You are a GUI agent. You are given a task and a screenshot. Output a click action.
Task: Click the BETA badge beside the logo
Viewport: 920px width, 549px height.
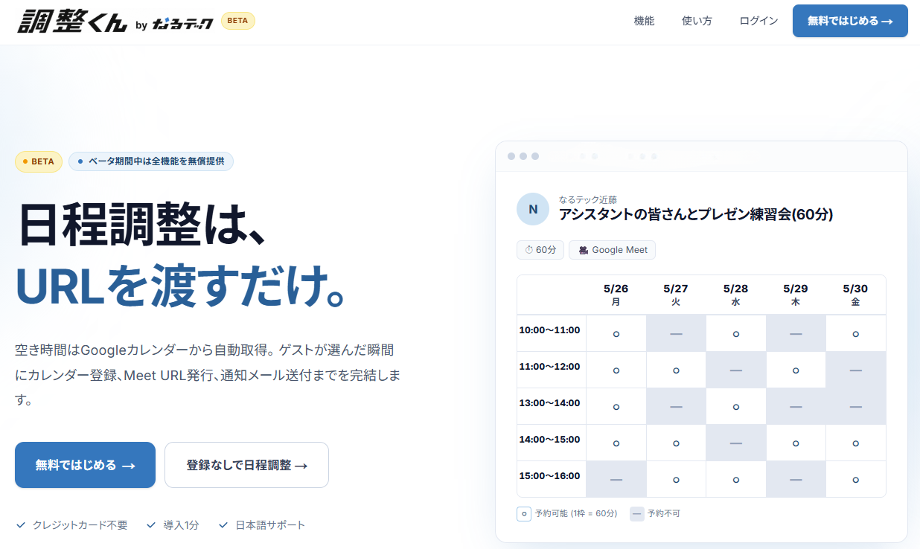(237, 21)
